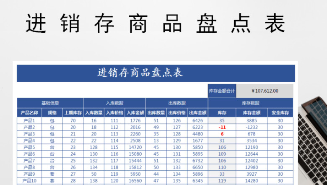Screen dimensions: 327x185
Task: Select 出库金额 cell 6732
Action: pyautogui.click(x=198, y=161)
